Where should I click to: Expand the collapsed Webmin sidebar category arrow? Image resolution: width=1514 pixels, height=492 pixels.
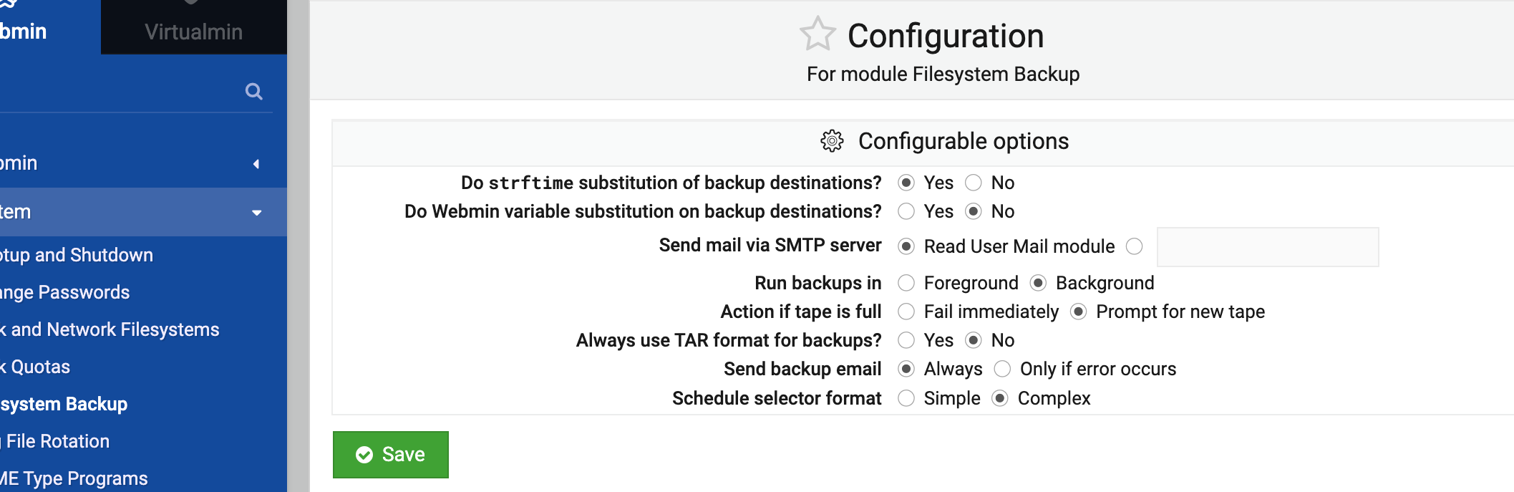coord(256,164)
